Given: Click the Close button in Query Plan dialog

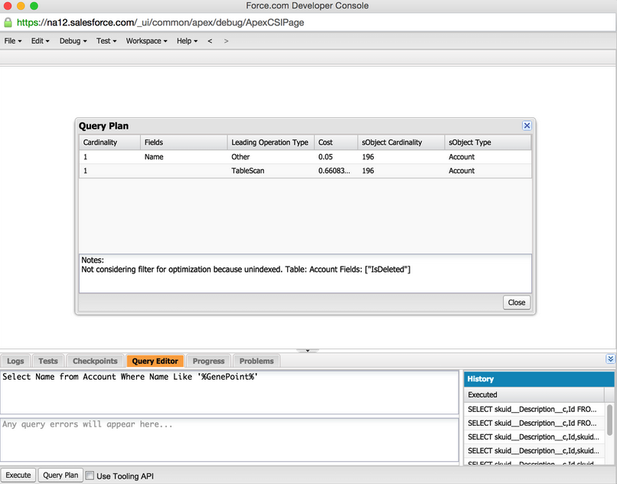Looking at the screenshot, I should coord(517,302).
